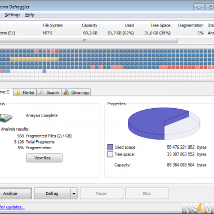Image resolution: width=214 pixels, height=214 pixels.
Task: Click the 51,7 GB (62%) used value
Action: pos(121,33)
